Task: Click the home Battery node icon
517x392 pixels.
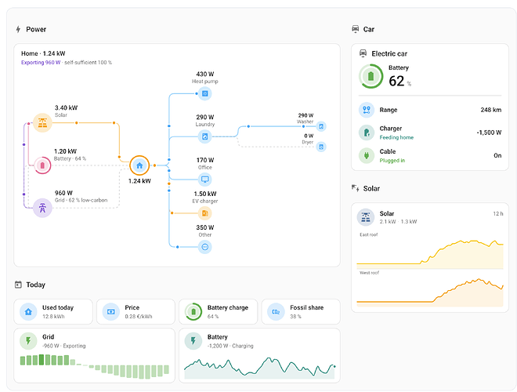Action: pos(42,165)
